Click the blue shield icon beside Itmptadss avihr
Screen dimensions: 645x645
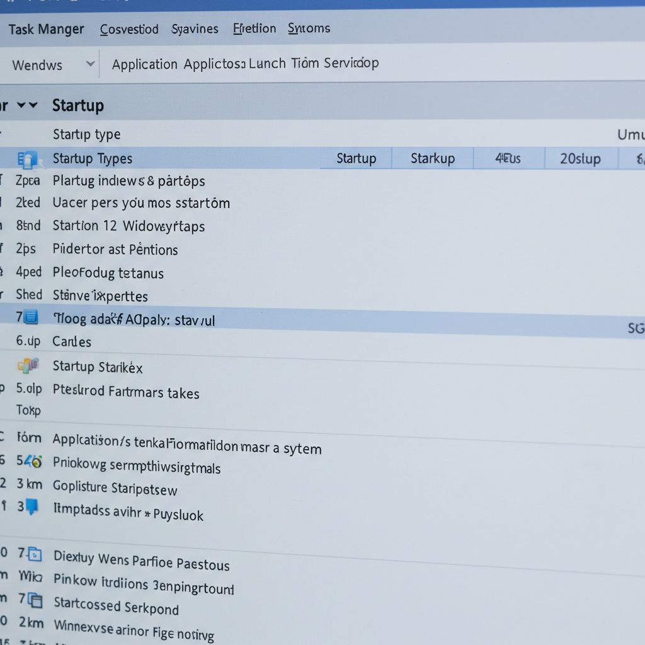click(x=31, y=507)
